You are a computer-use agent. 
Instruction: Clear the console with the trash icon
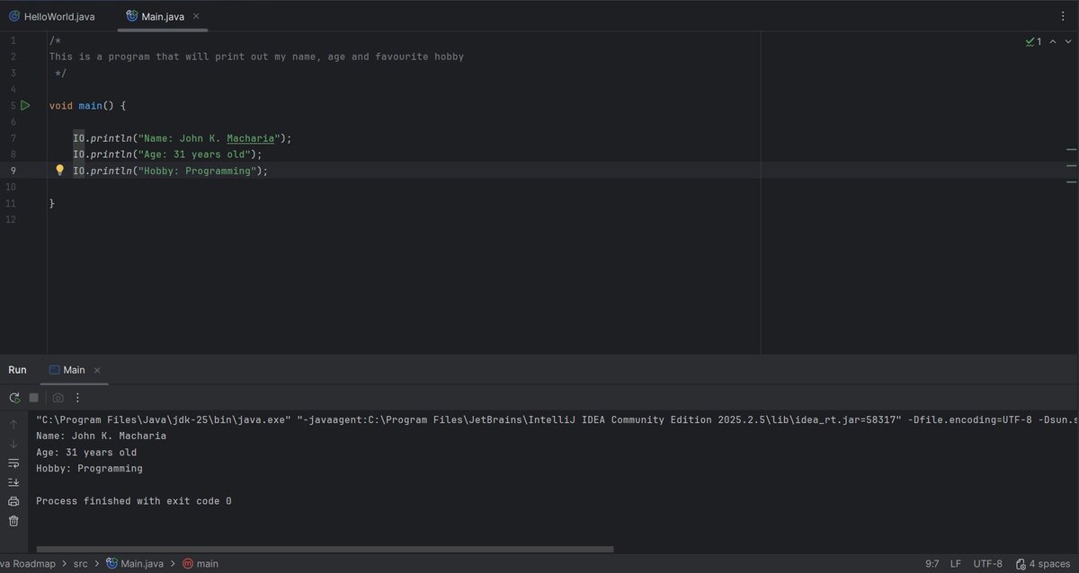pos(13,520)
